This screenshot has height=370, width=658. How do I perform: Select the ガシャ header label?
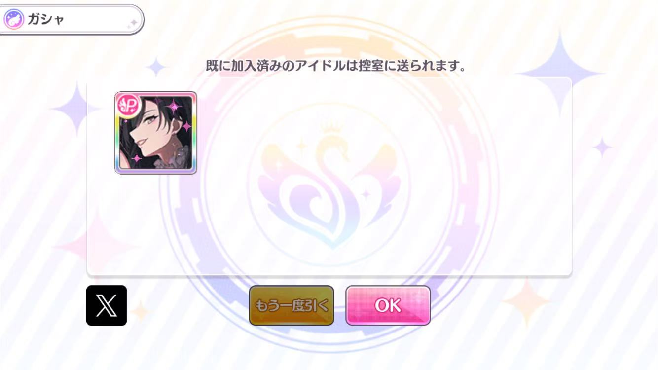click(x=46, y=20)
